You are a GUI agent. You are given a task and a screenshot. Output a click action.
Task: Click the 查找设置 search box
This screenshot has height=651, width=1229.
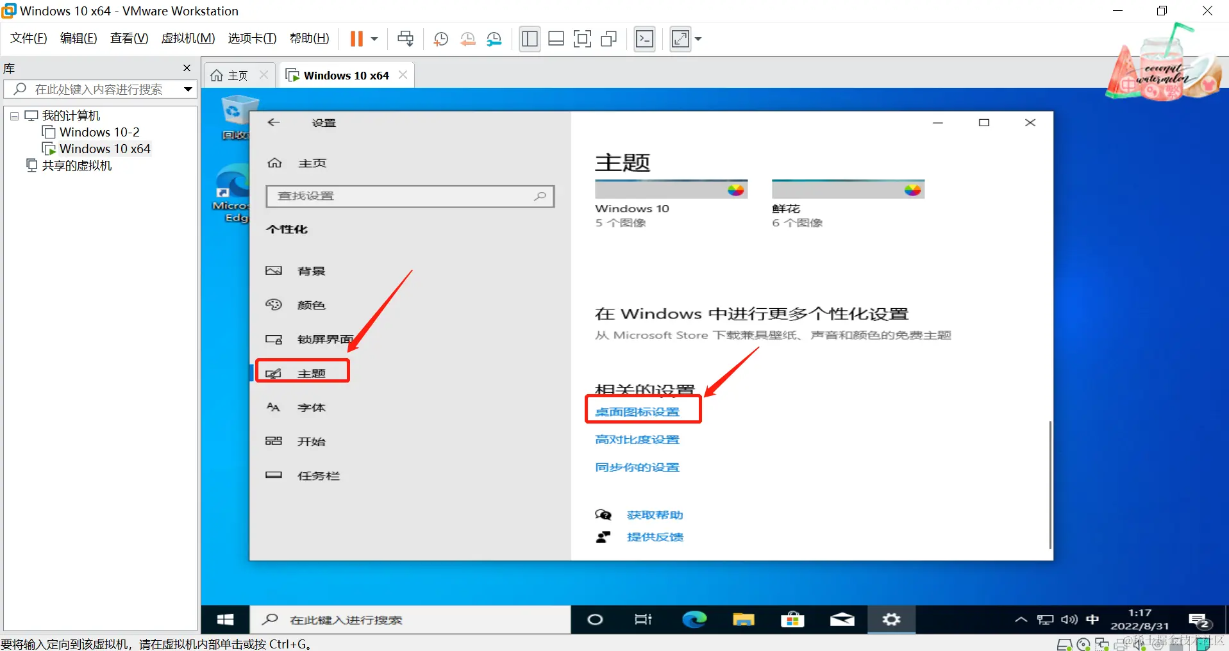click(410, 196)
